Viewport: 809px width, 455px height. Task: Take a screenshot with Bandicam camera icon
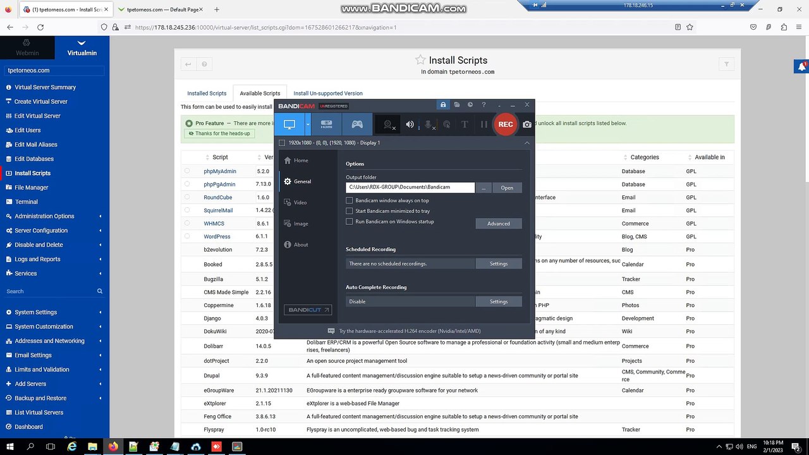[527, 124]
